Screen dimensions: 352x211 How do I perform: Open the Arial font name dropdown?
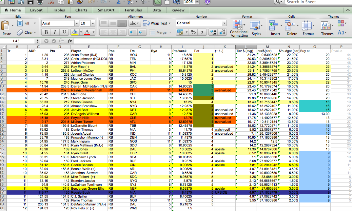click(x=77, y=23)
